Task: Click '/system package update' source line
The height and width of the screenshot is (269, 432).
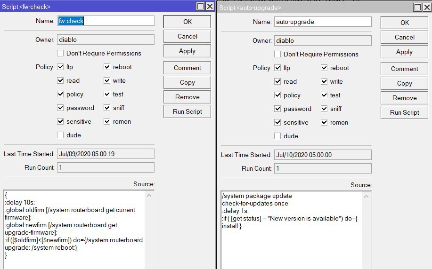Action: coord(257,196)
